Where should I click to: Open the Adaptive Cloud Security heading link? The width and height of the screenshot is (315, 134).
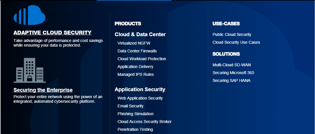(x=52, y=32)
